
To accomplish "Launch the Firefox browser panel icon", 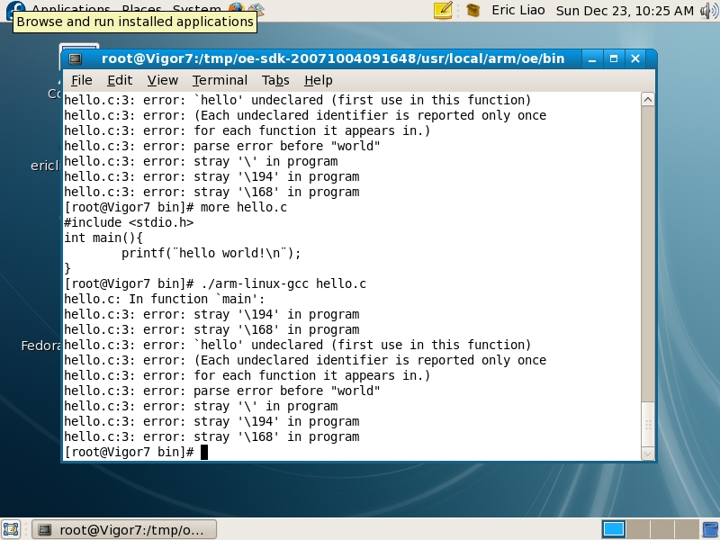I will [x=237, y=7].
